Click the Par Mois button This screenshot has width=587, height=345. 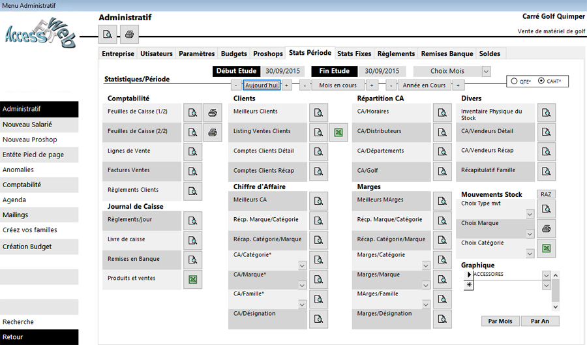(500, 321)
